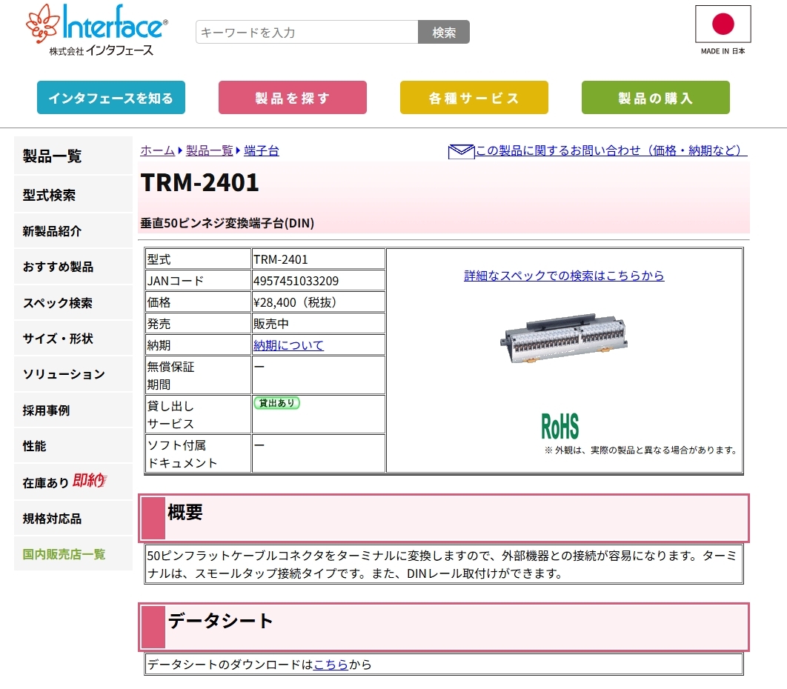Select 型式検索 in the sidebar
Viewport: 787px width, 689px height.
(73, 195)
